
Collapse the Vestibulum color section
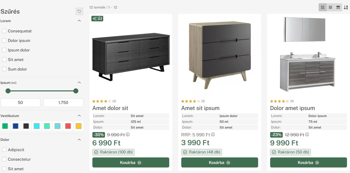pos(79,116)
